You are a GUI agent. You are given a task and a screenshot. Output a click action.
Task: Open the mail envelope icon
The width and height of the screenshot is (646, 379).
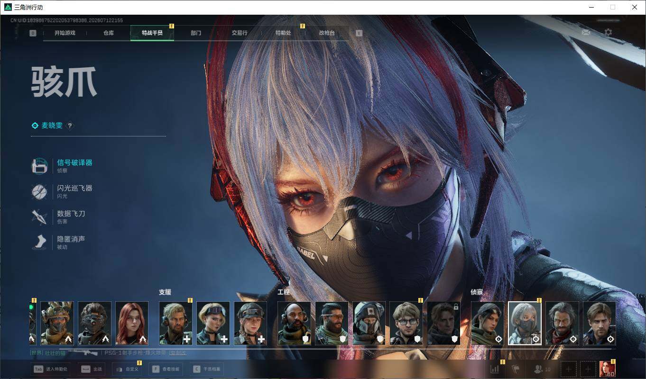pos(586,32)
